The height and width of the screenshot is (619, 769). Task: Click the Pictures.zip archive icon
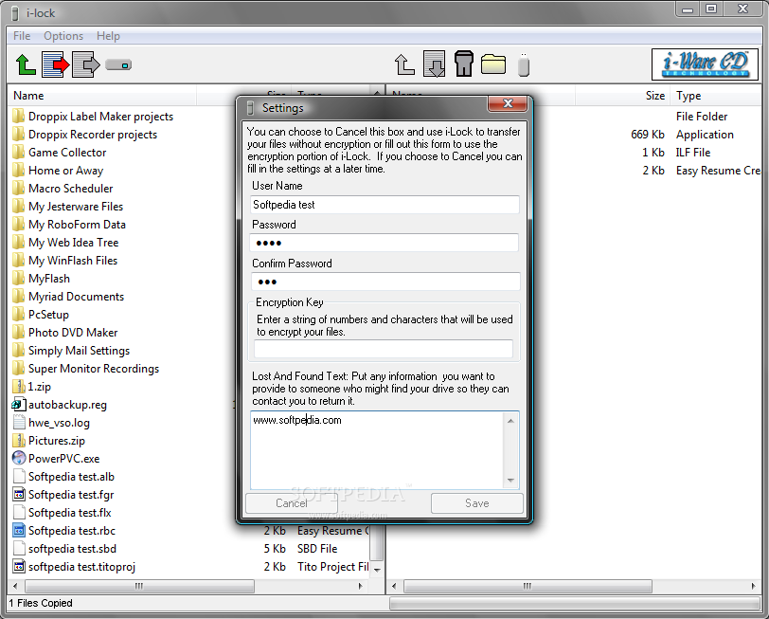[19, 441]
